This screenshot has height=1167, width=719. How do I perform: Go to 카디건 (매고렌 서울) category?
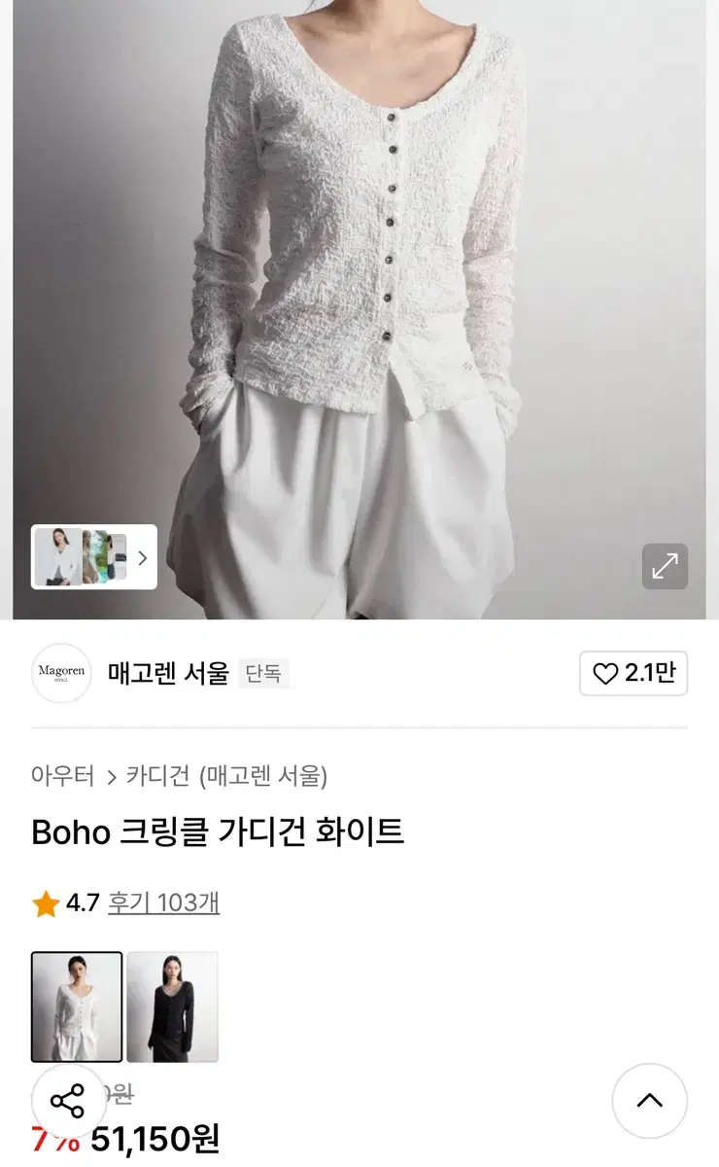click(x=228, y=776)
